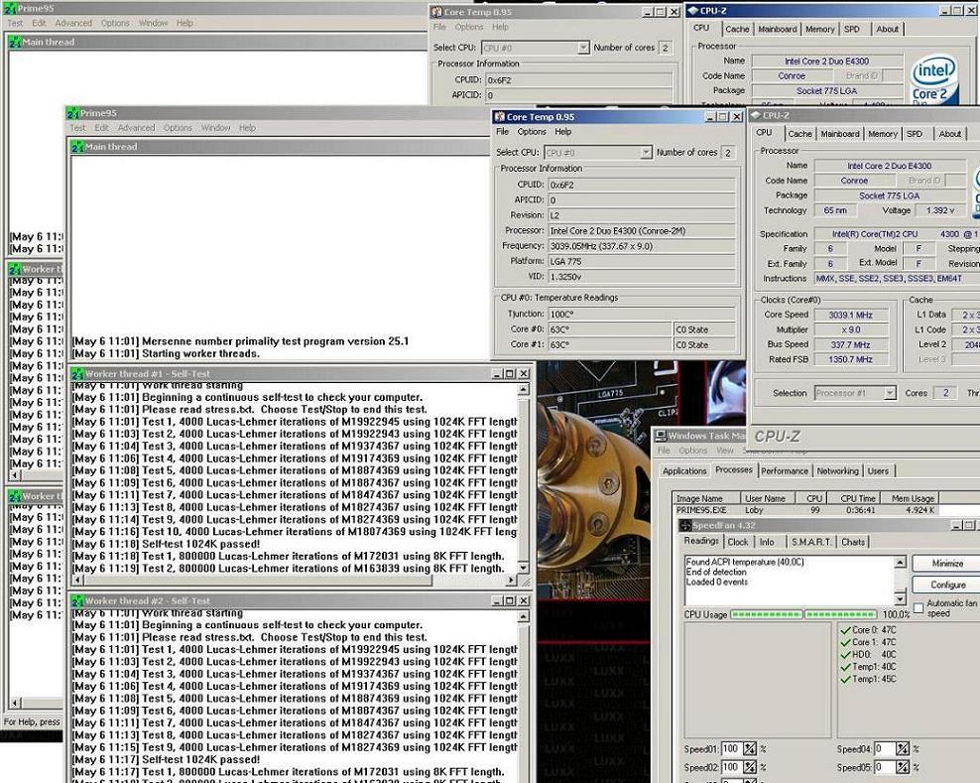The height and width of the screenshot is (783, 980).
Task: Open the Networking tab in Task Manager
Action: [x=837, y=471]
